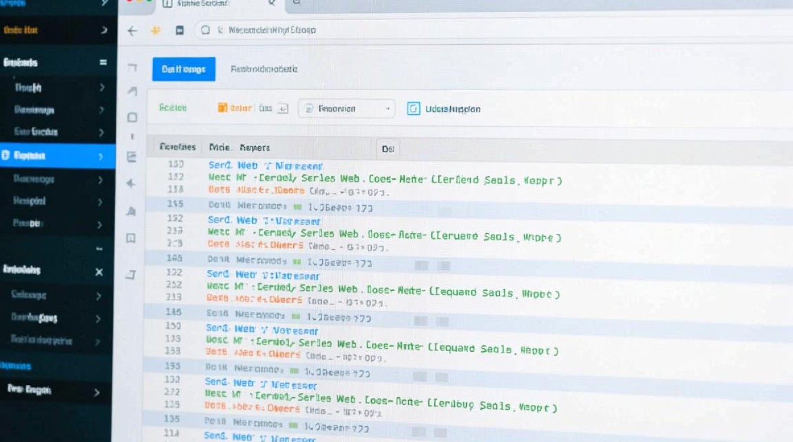Click the dark square icon left of address bar
This screenshot has width=793, height=442.
click(x=180, y=31)
